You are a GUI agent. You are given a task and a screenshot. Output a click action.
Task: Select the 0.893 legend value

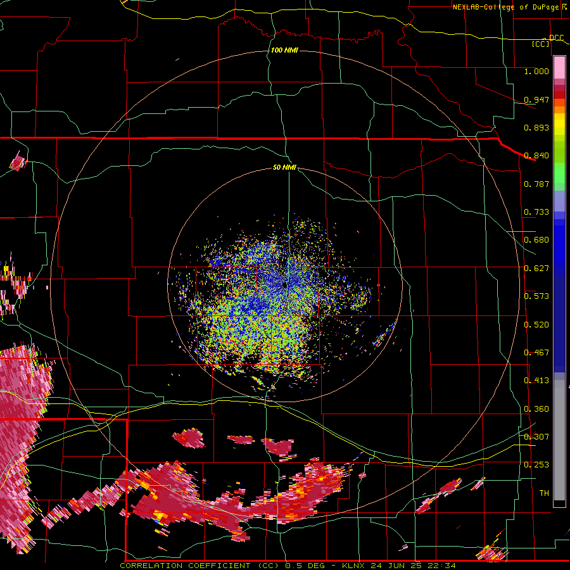coord(536,127)
